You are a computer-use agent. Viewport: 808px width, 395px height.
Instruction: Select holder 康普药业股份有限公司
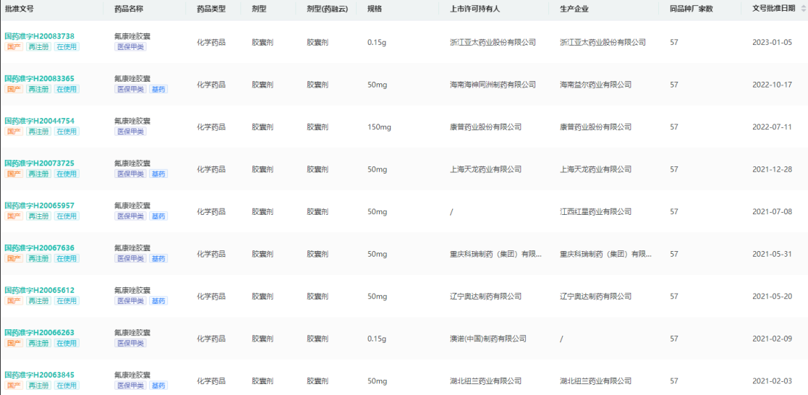coord(485,127)
